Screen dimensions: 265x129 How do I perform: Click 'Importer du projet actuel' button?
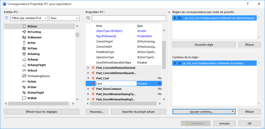138,112
